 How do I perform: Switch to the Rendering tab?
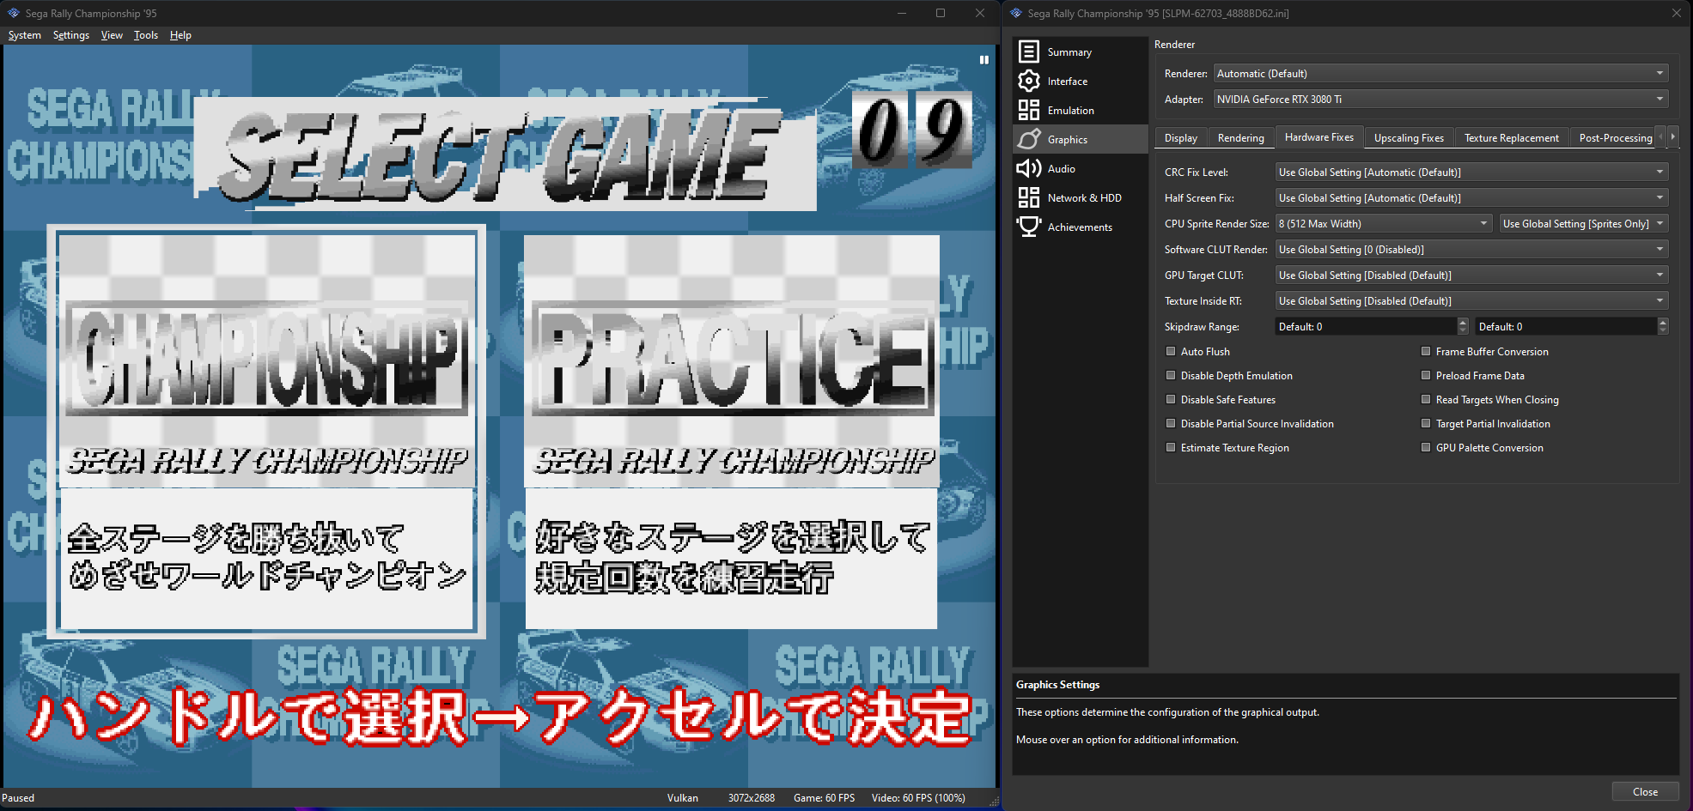(x=1241, y=138)
